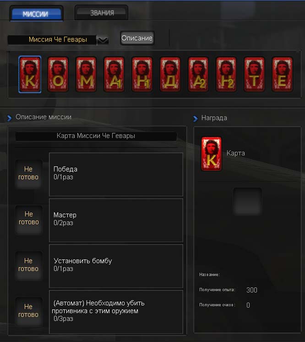
Task: Click the K reward card thumbnail
Action: tap(211, 154)
